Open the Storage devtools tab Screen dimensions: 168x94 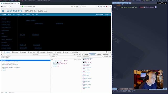[65, 52]
